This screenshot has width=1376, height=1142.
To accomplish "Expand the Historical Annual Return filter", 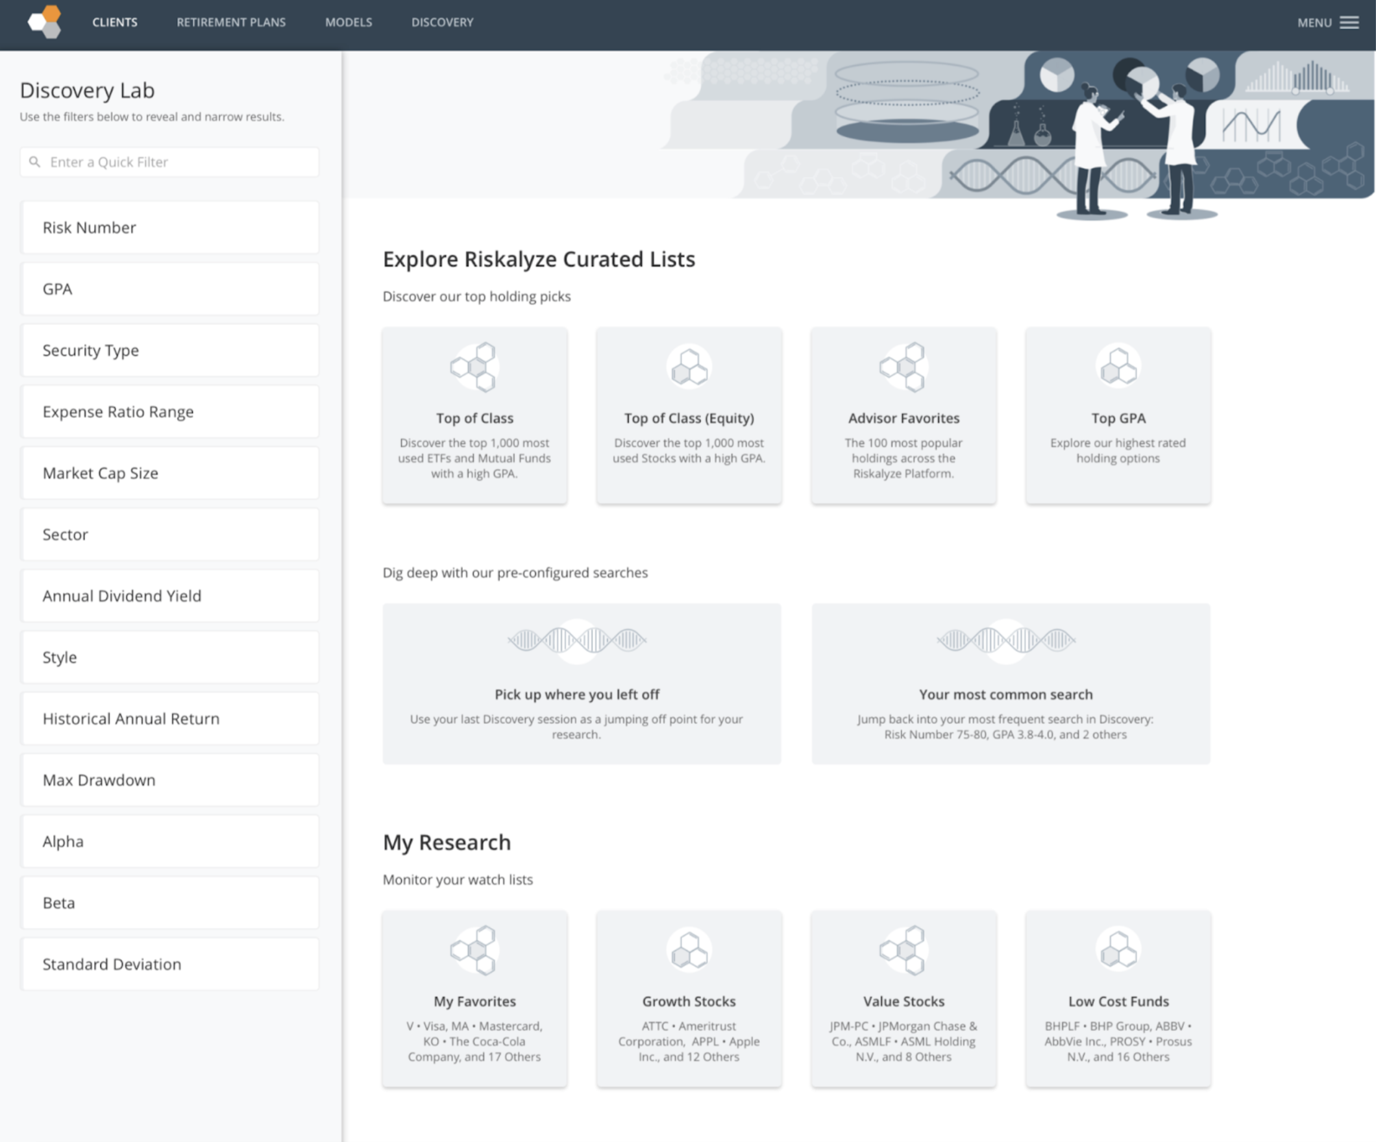I will (169, 719).
